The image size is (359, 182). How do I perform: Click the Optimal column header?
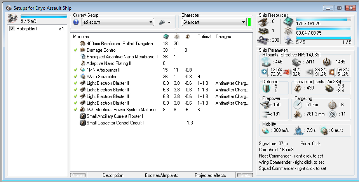point(204,37)
